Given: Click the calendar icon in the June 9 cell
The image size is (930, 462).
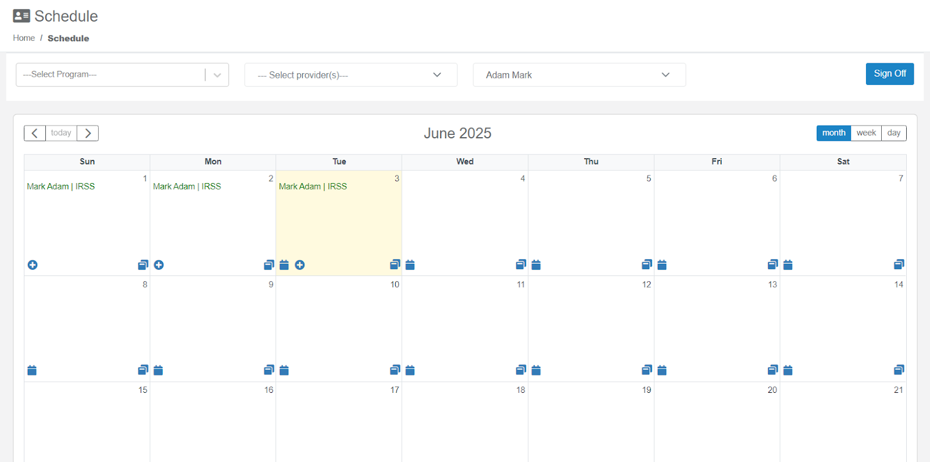Looking at the screenshot, I should click(x=158, y=370).
